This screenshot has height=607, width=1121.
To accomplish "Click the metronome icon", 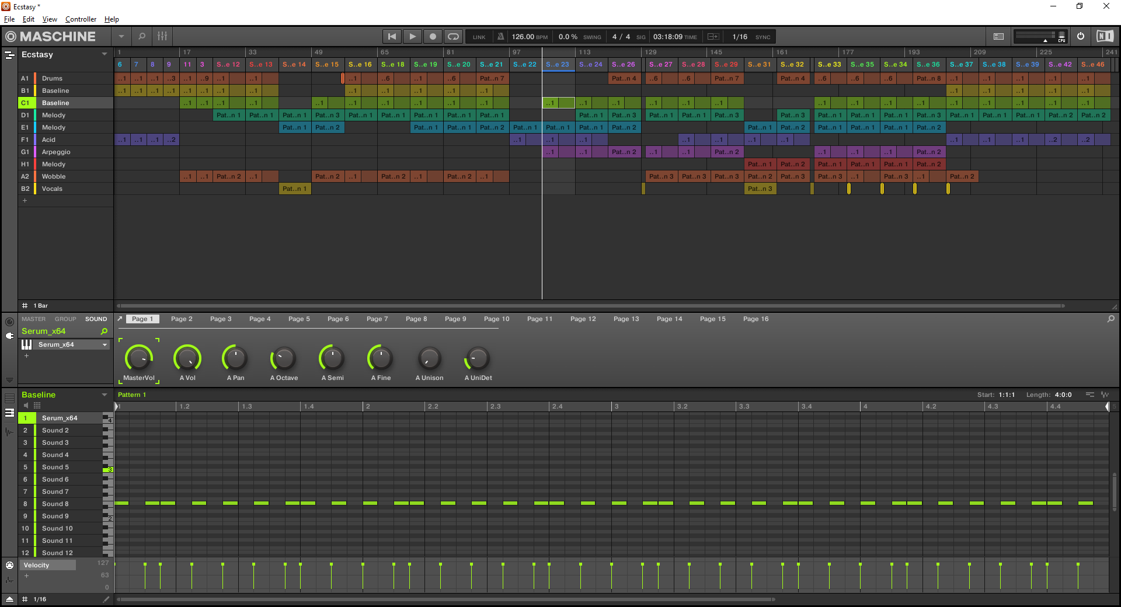I will [x=500, y=37].
